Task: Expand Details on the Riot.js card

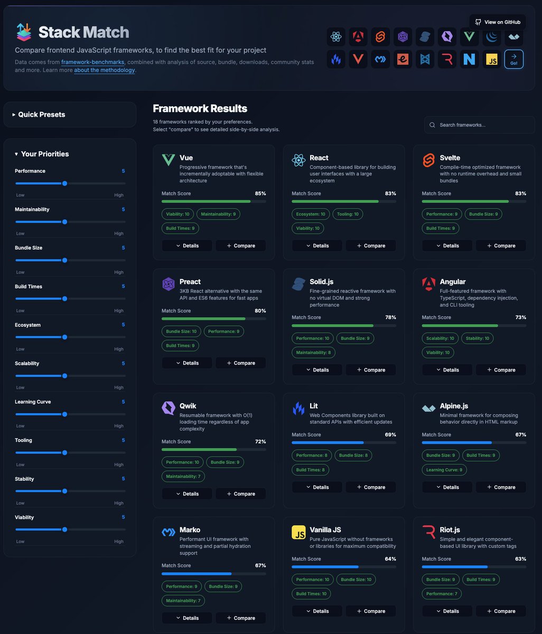Action: click(x=447, y=611)
